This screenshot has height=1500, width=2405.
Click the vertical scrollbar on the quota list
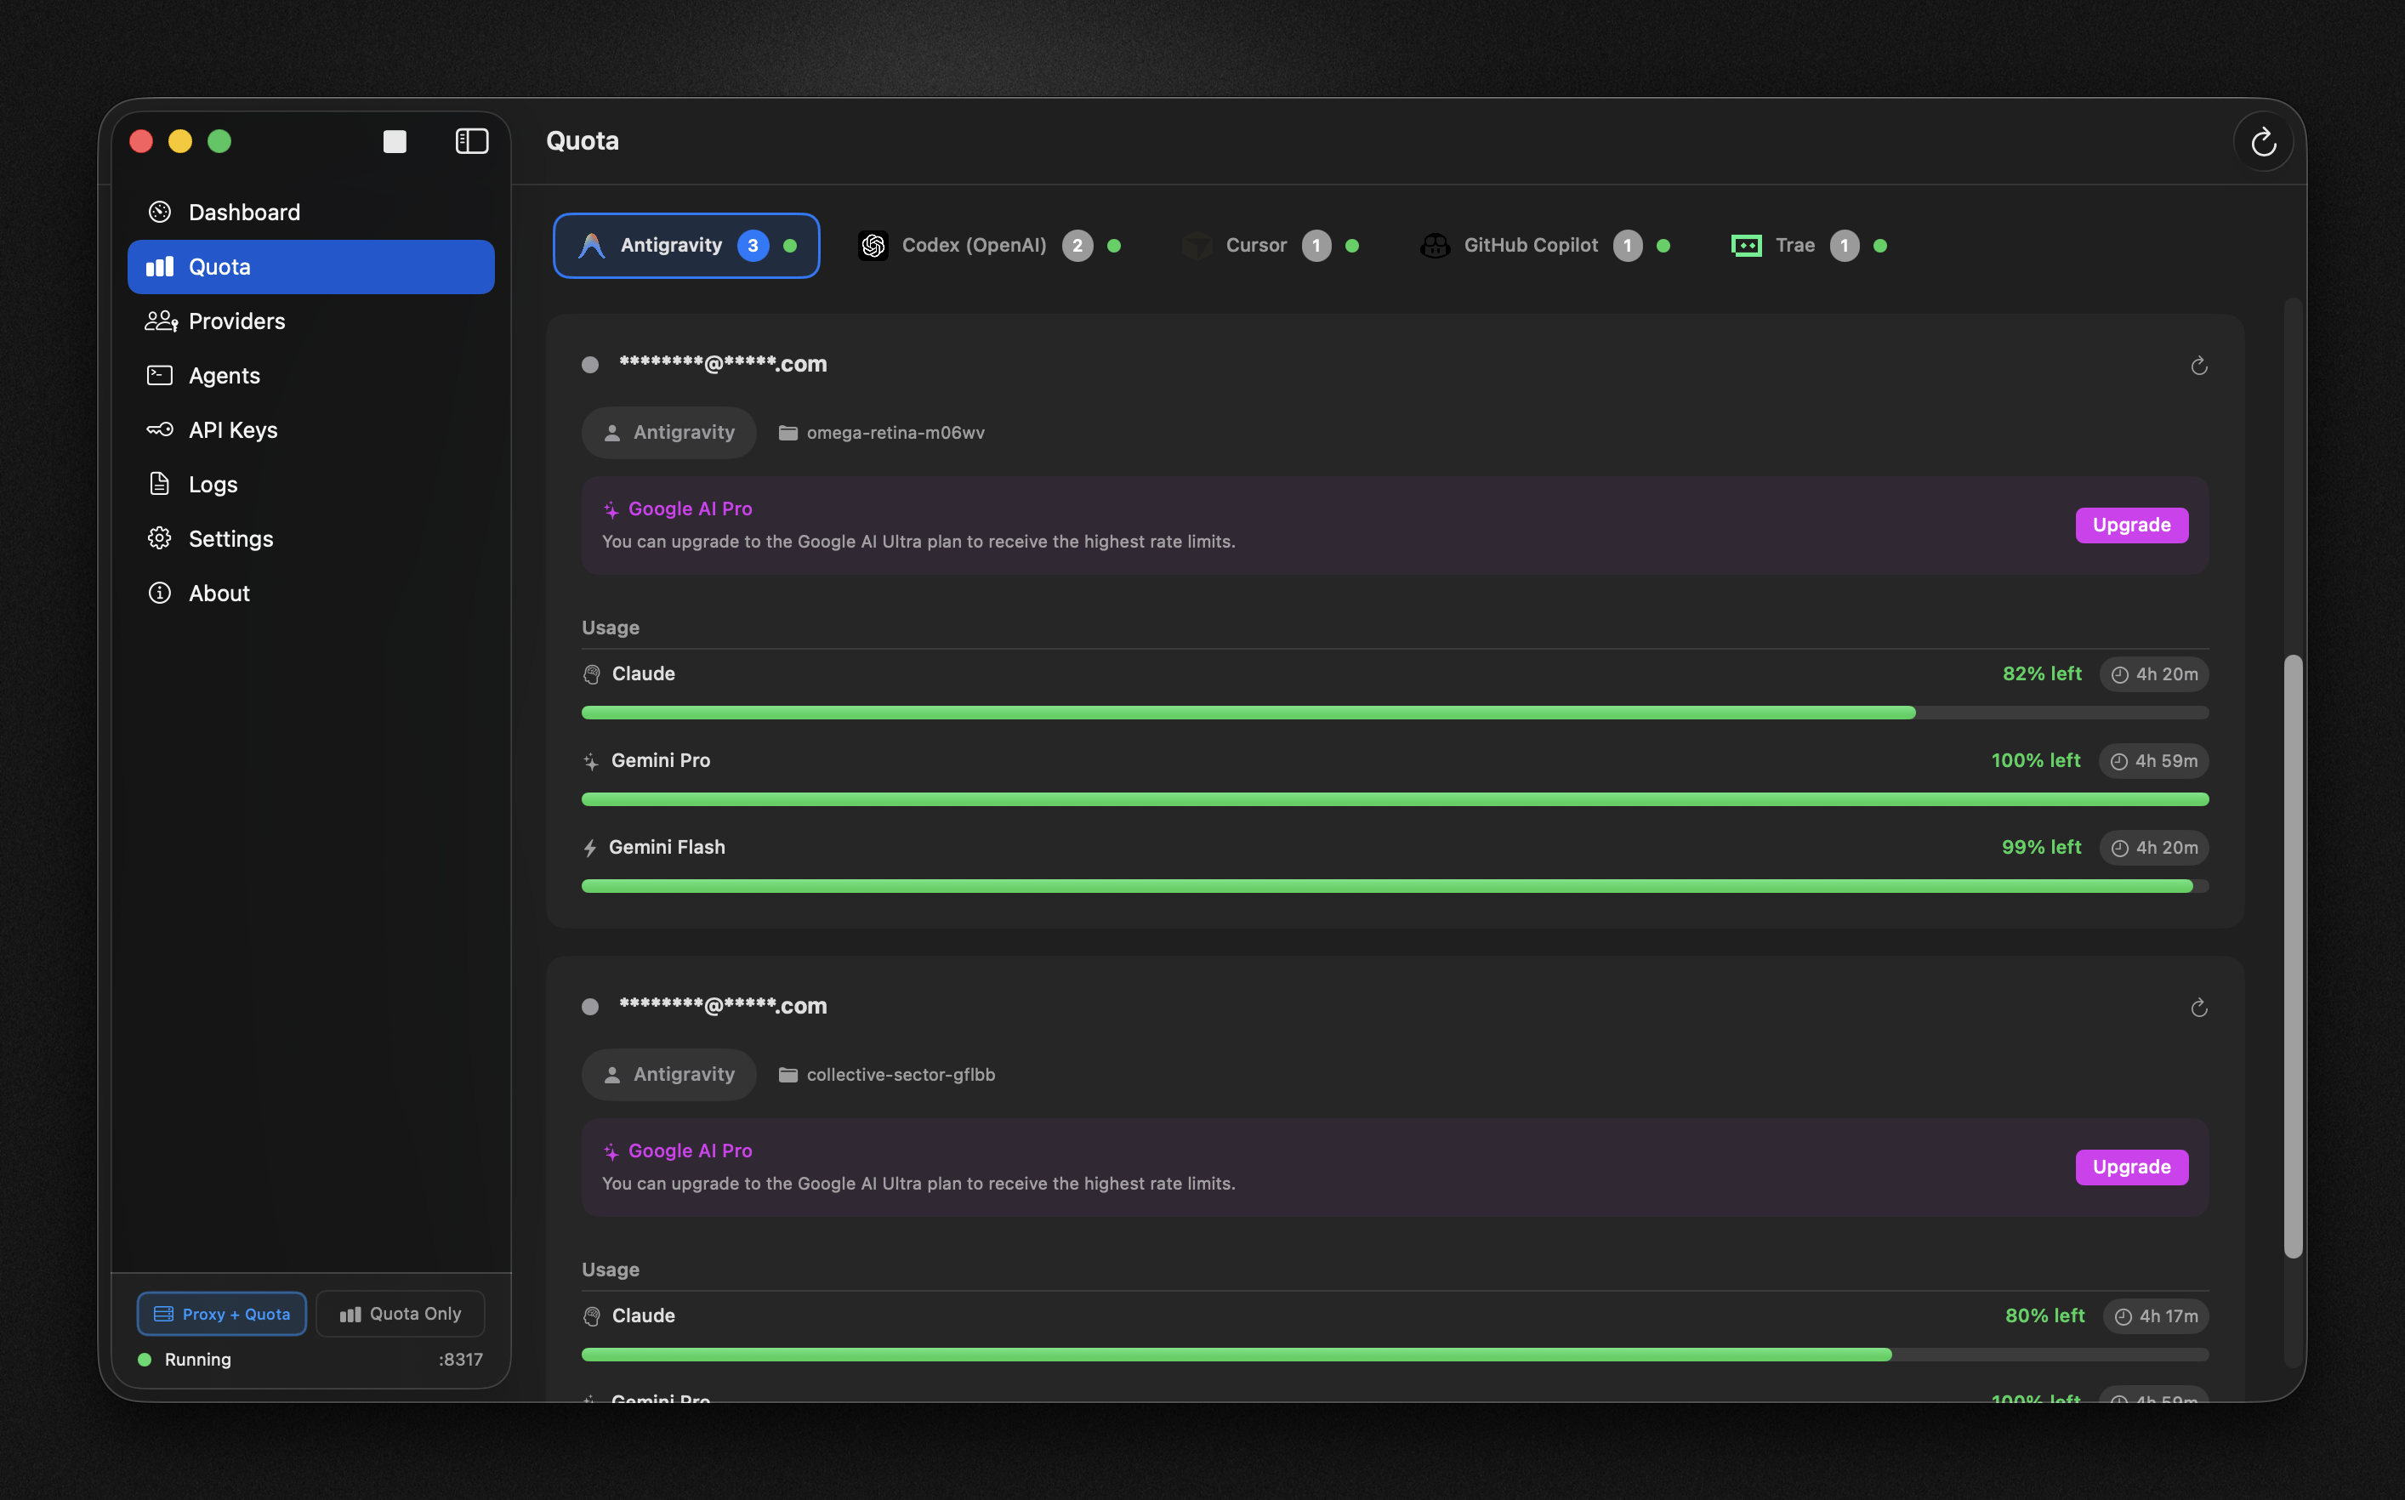2292,956
